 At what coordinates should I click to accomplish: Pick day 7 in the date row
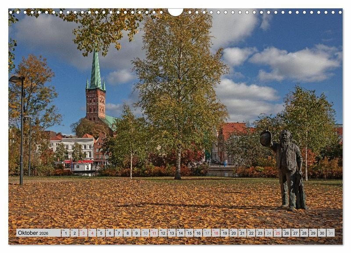(118, 233)
